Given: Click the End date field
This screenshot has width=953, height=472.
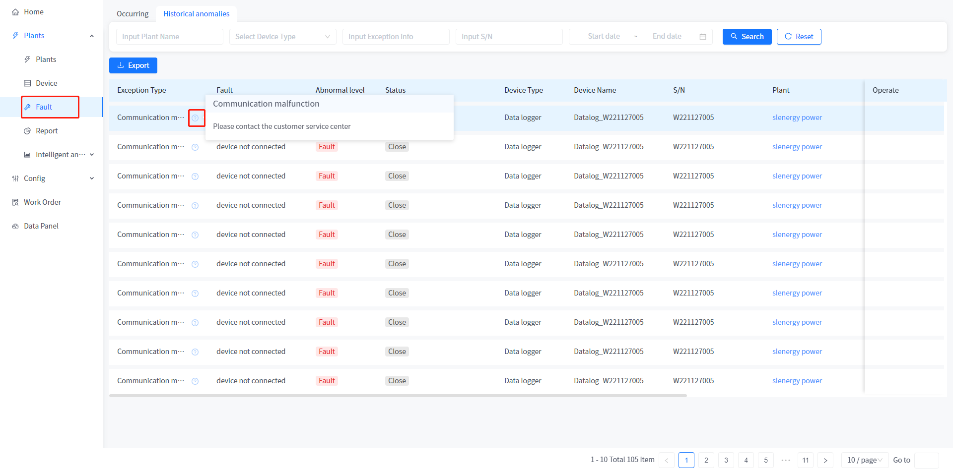Looking at the screenshot, I should click(x=667, y=36).
